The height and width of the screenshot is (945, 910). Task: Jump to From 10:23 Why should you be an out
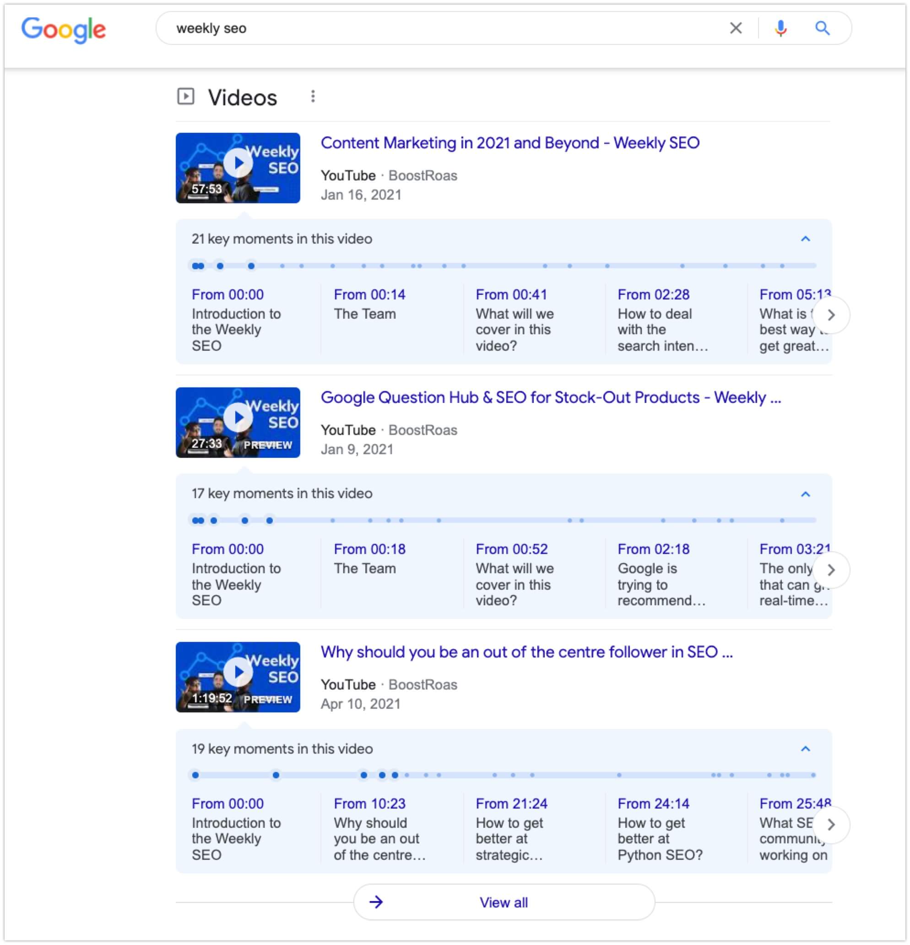pos(380,829)
